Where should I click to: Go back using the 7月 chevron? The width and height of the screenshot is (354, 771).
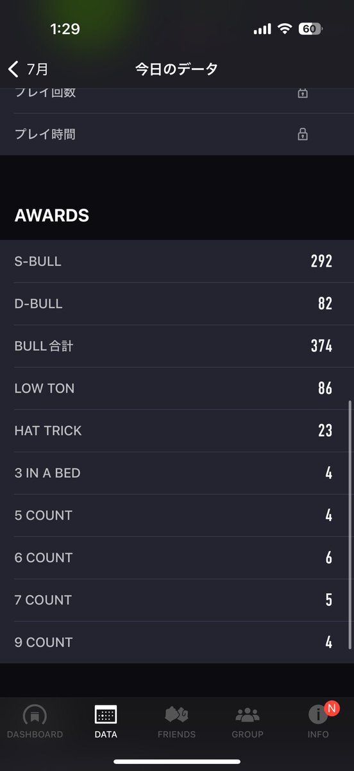click(13, 69)
